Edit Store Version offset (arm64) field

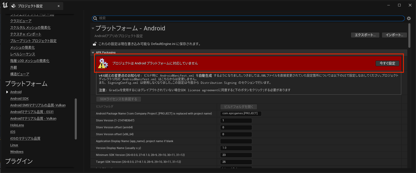(x=236, y=127)
